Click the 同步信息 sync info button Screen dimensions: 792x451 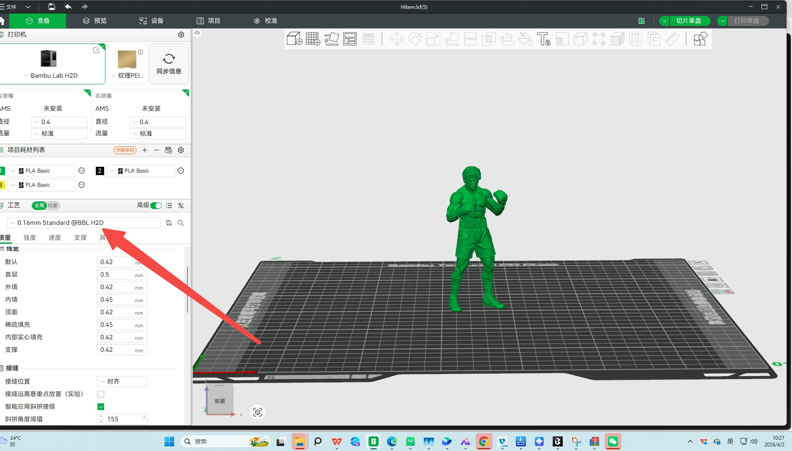(169, 64)
